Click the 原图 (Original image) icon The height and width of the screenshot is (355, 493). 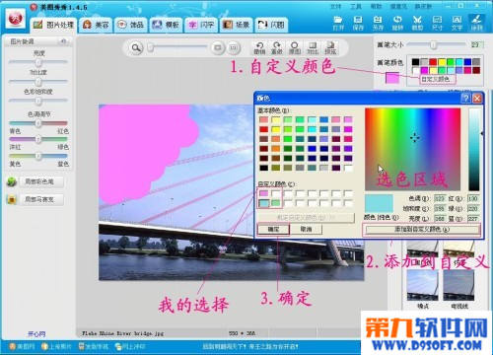[295, 48]
